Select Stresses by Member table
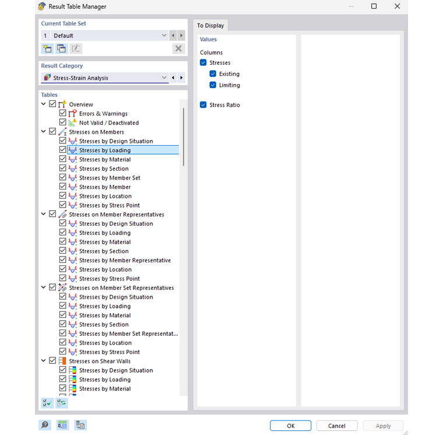Image resolution: width=443 pixels, height=435 pixels. tap(105, 187)
